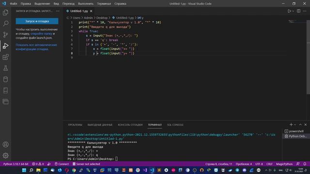
Task: Change indentation via 'Пробелов: 4'
Action: [244, 164]
